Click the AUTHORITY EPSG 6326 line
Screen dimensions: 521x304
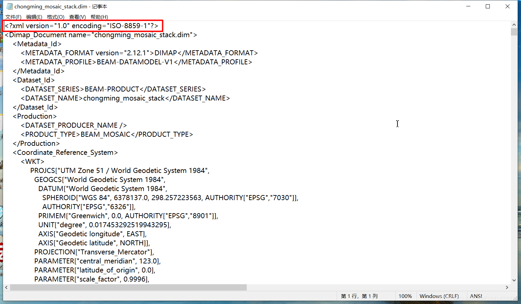coord(89,207)
